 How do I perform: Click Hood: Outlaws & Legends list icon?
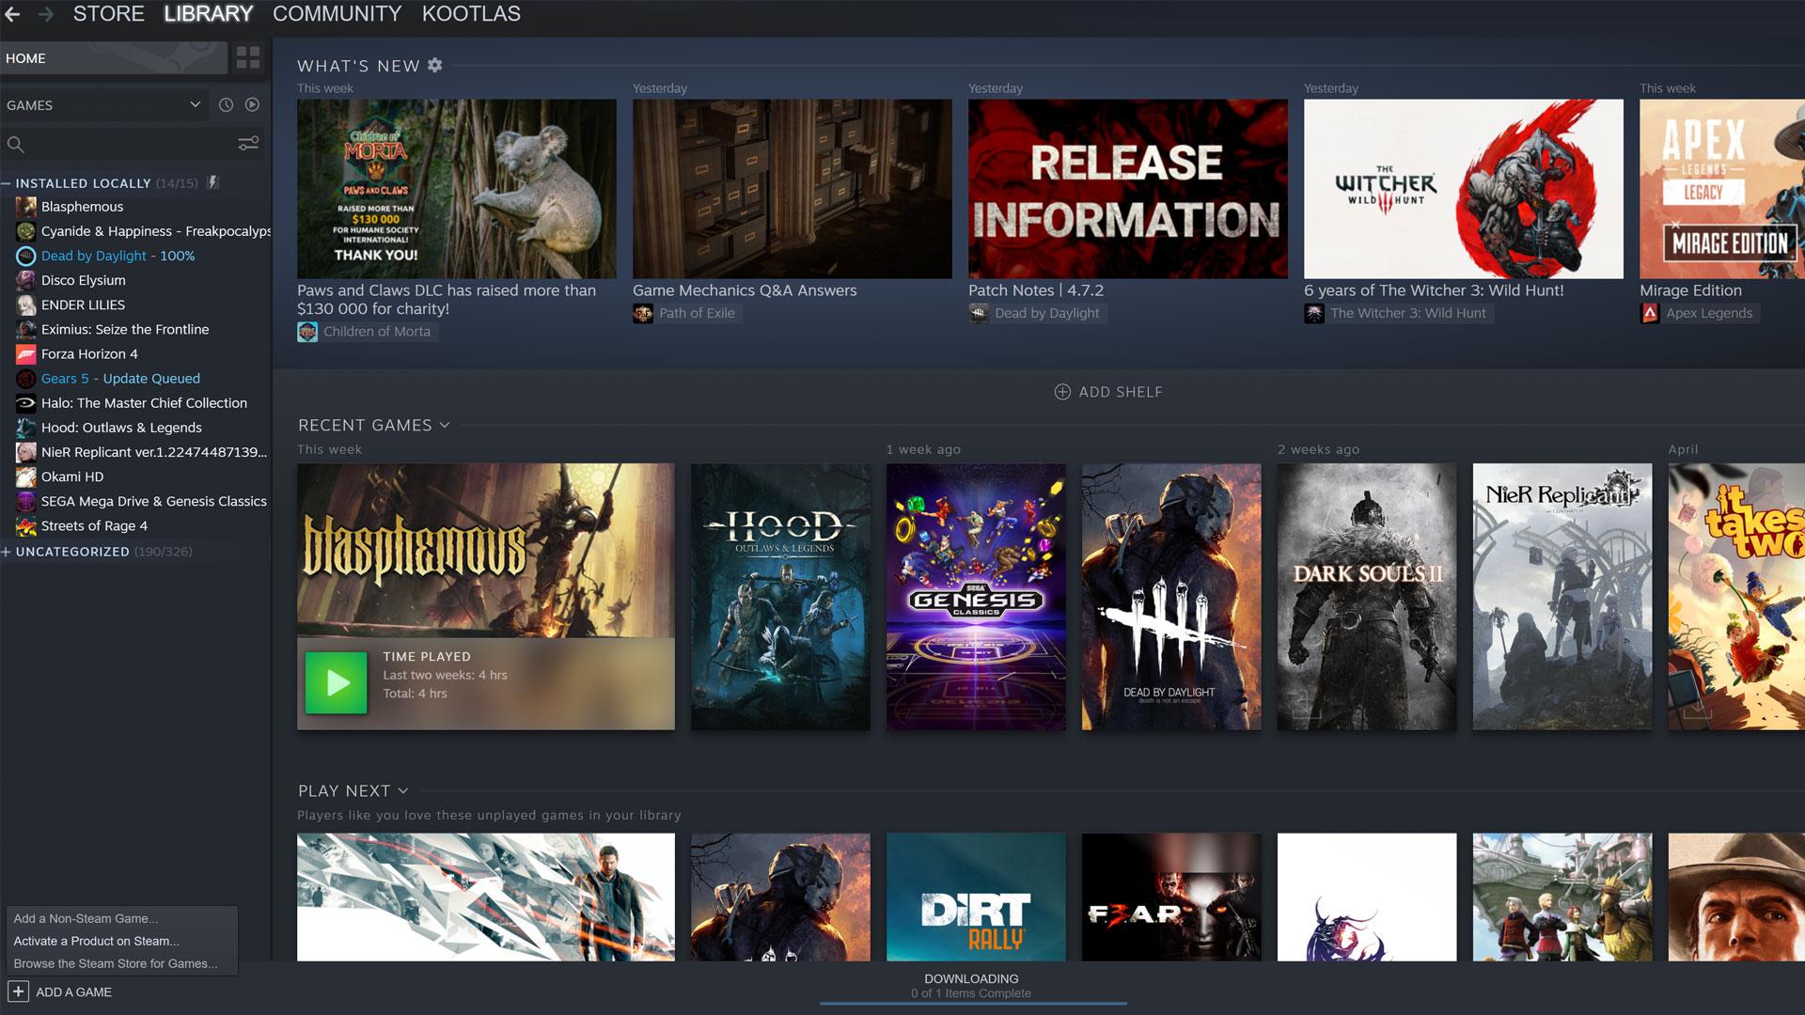(x=26, y=428)
